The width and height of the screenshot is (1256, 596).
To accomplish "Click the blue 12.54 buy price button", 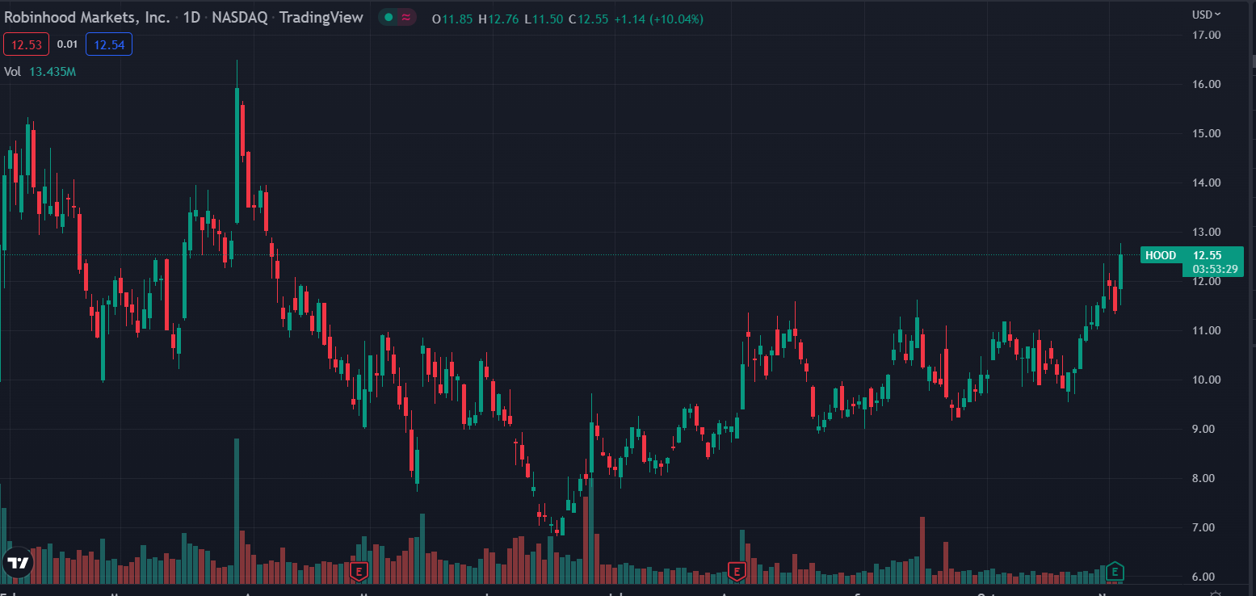I will click(109, 44).
